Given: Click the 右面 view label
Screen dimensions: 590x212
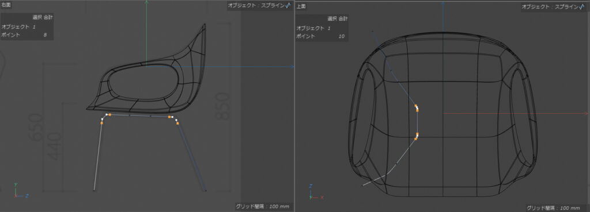Looking at the screenshot, I should tap(6, 5).
